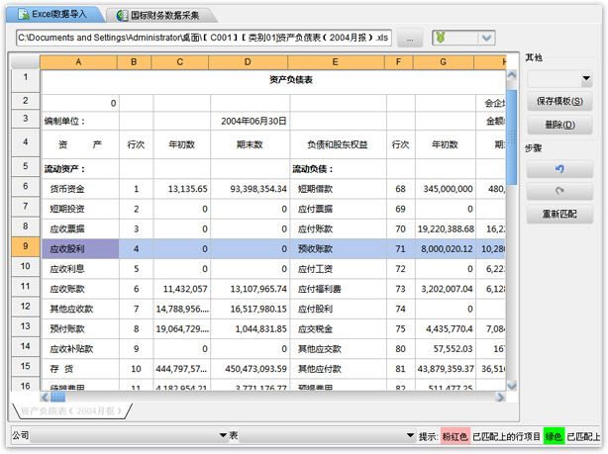Click the 绿色 color legend swatch
Viewport: 608px width, 454px height.
pyautogui.click(x=554, y=436)
